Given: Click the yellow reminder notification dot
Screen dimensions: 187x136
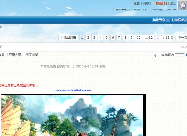Looking at the screenshot, I should click(x=154, y=3).
